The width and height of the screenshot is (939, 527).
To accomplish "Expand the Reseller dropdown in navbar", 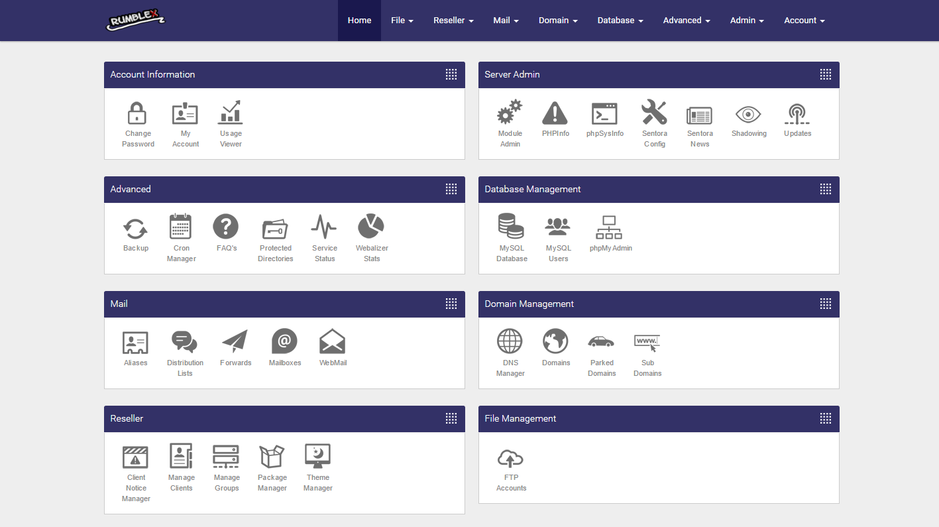I will [453, 21].
